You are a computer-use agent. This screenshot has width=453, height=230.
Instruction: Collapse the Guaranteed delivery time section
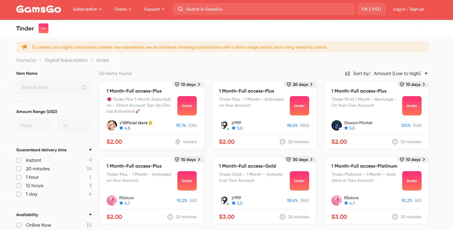90,150
